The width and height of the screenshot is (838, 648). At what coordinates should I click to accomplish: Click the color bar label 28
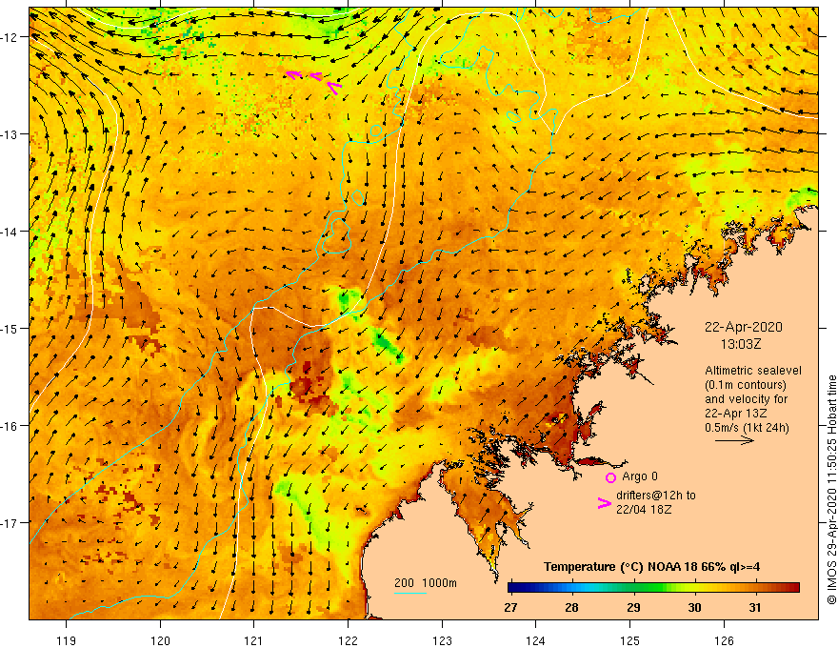tap(572, 607)
